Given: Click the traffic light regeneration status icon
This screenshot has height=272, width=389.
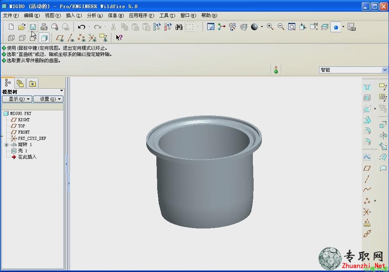Looking at the screenshot, I should 276,70.
